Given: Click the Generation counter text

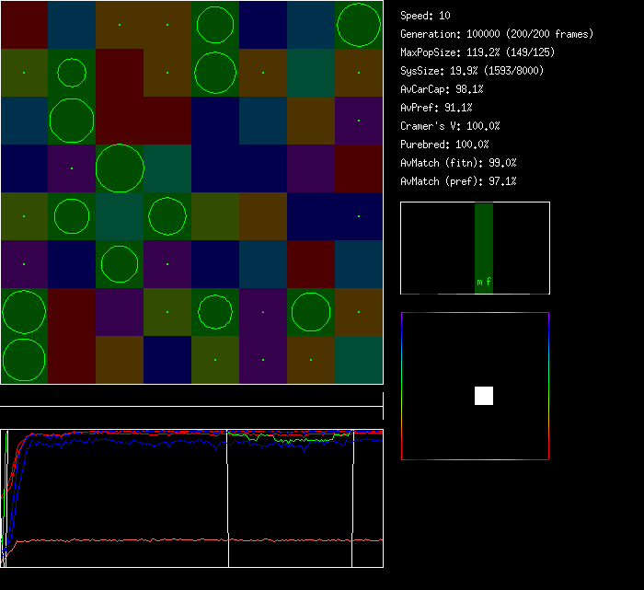Looking at the screenshot, I should point(497,34).
